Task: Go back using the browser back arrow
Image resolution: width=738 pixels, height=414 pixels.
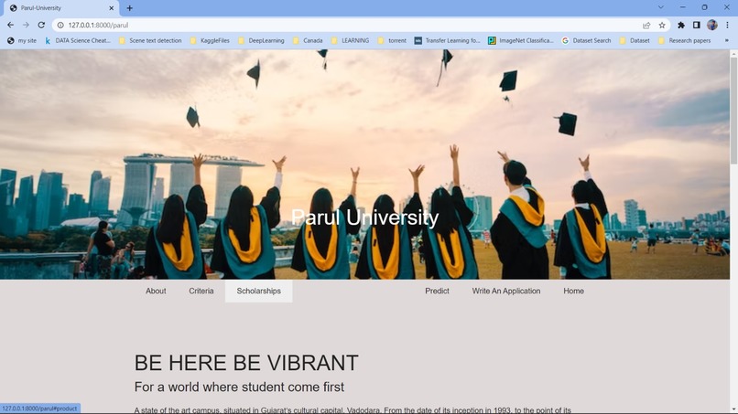Action: tap(10, 25)
